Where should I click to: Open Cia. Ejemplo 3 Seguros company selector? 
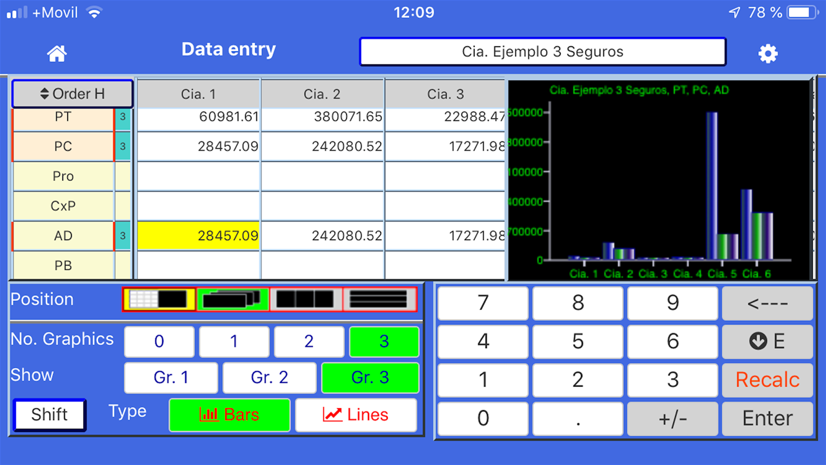coord(543,52)
